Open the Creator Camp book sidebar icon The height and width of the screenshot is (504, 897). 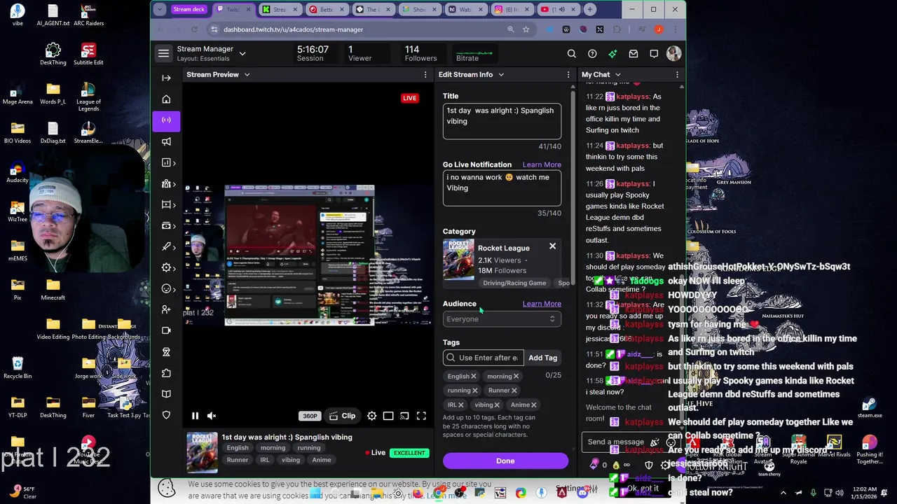pos(166,394)
